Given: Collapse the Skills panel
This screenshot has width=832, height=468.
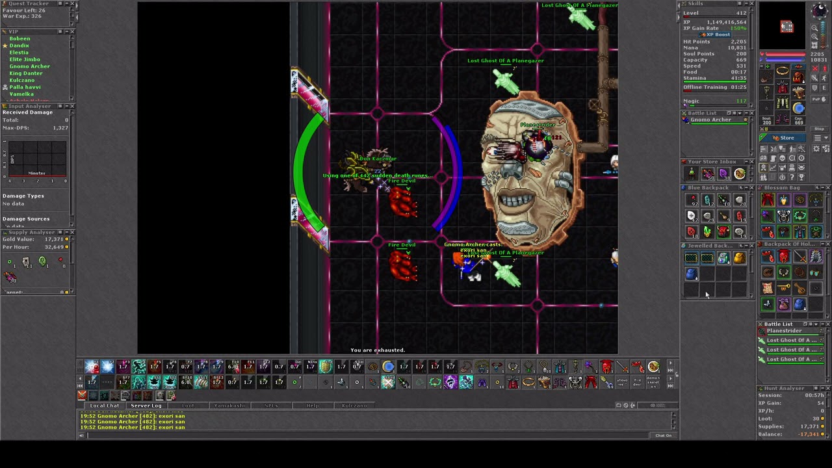Looking at the screenshot, I should 745,4.
